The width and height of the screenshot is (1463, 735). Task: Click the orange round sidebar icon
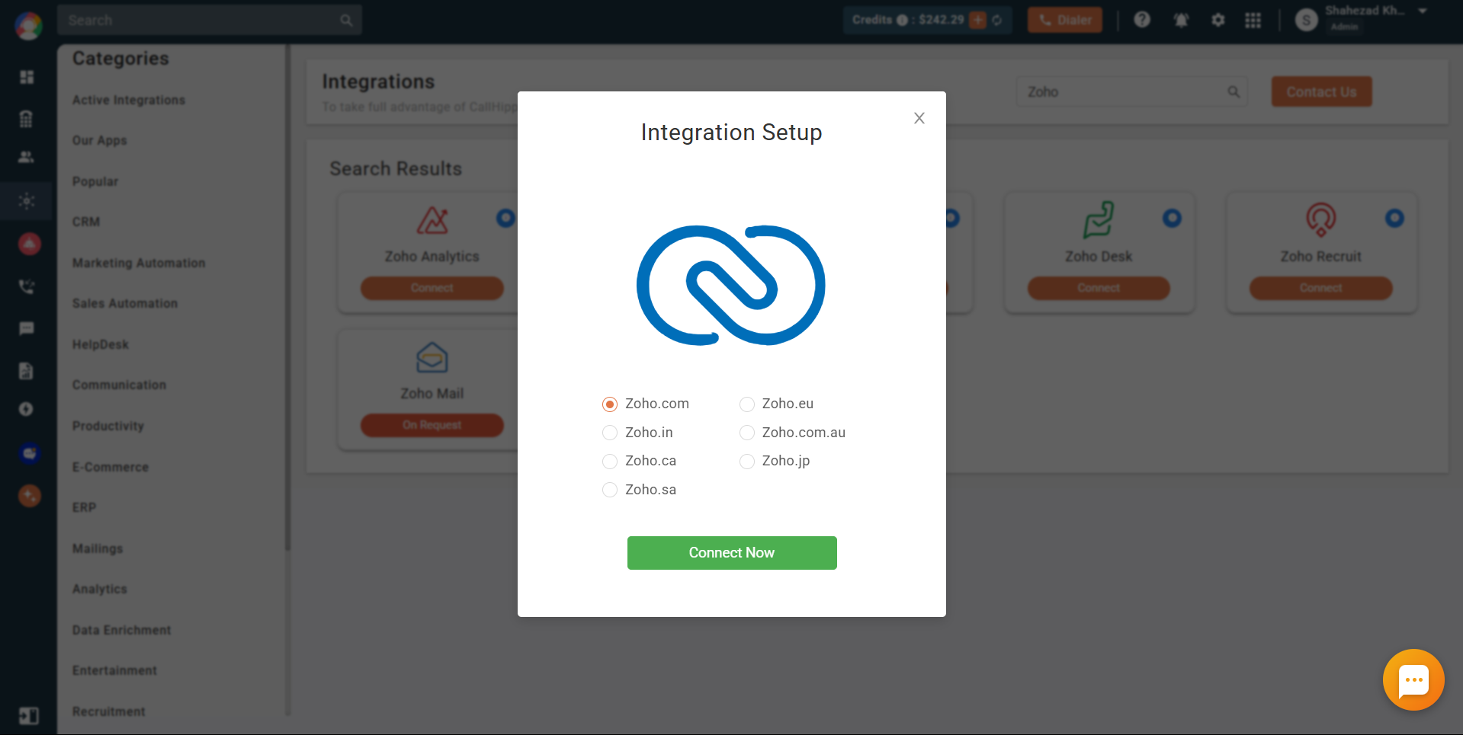click(29, 496)
